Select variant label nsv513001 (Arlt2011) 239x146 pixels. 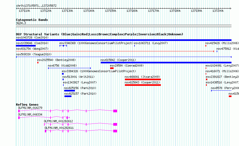point(78,77)
